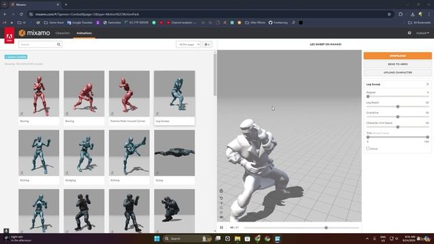Image resolution: width=434 pixels, height=244 pixels.
Task: Click the Download button
Action: (397, 56)
